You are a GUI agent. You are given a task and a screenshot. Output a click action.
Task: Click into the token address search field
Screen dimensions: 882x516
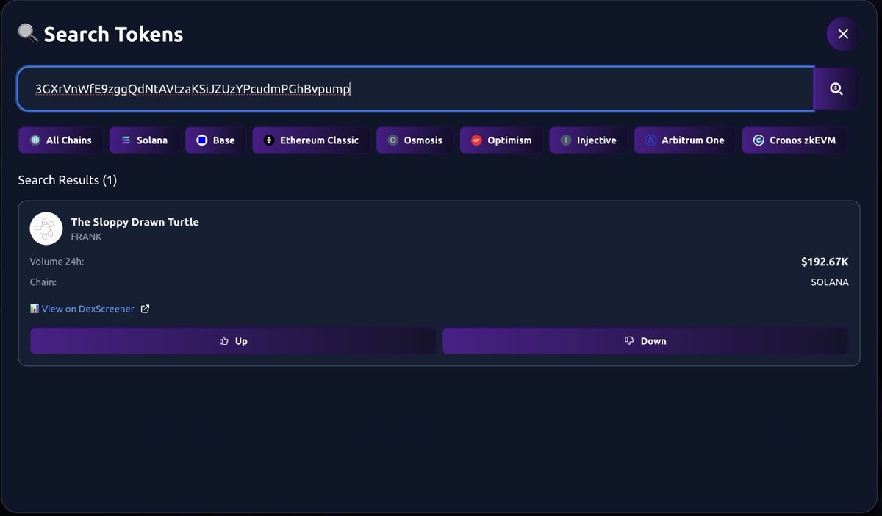415,89
